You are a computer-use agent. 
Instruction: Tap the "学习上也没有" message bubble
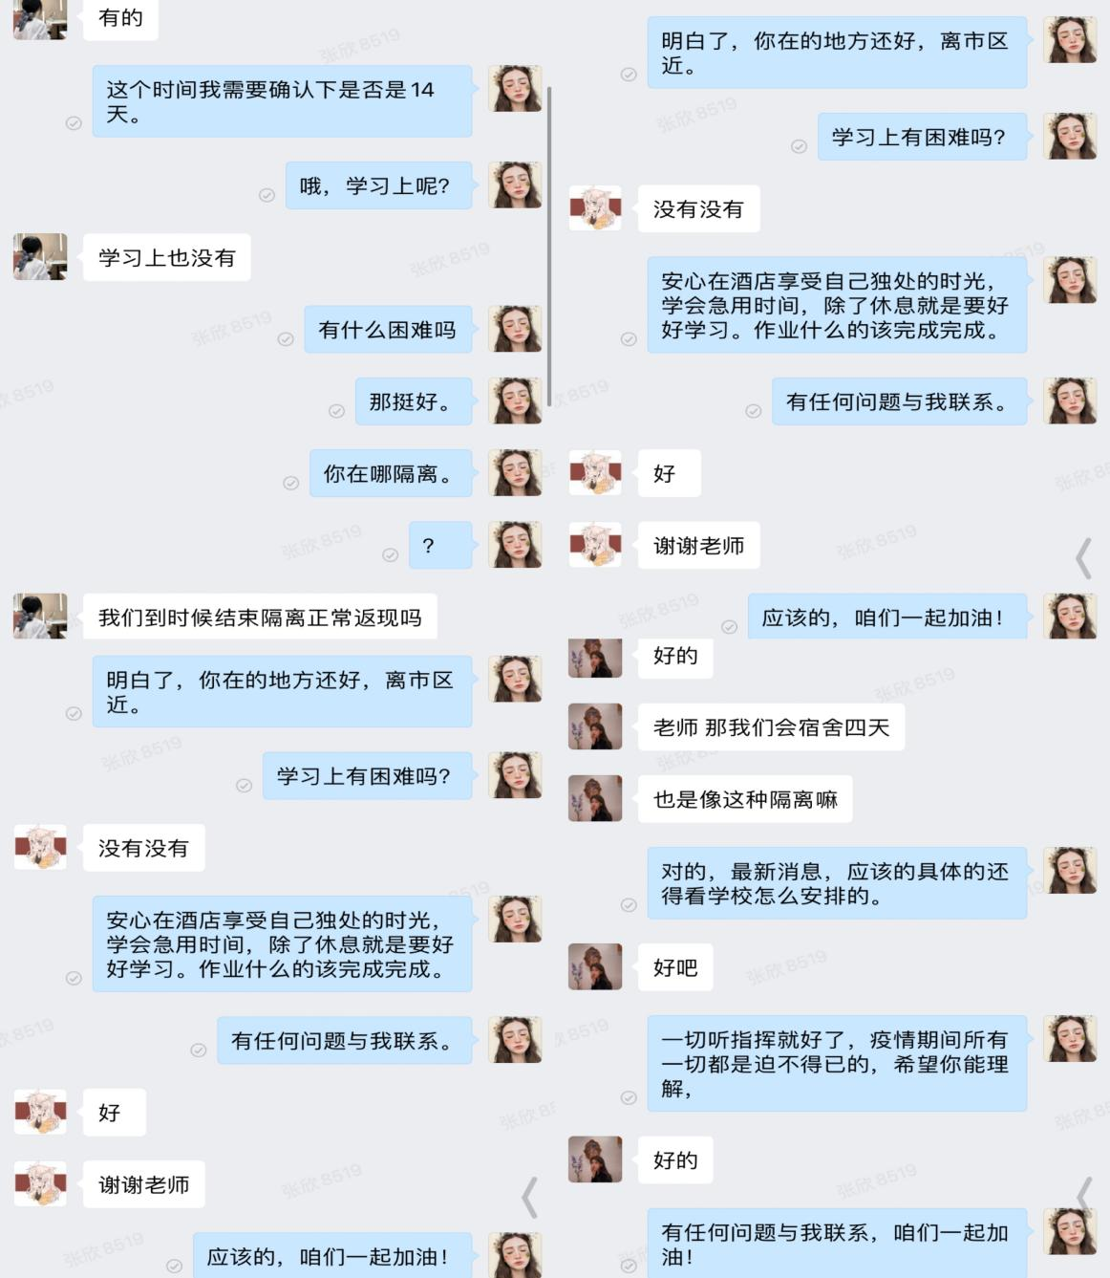(x=167, y=257)
